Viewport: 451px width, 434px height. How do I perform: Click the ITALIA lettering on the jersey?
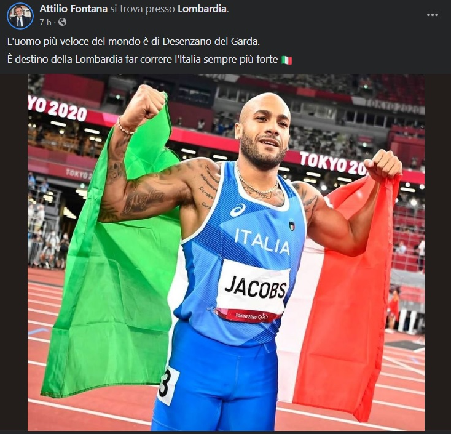click(262, 242)
